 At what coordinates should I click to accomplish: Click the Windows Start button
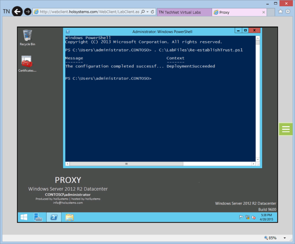24,217
